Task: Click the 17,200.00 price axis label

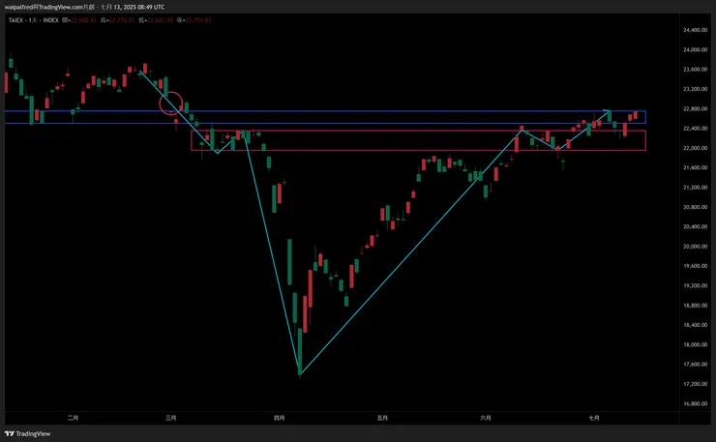Action: point(695,384)
